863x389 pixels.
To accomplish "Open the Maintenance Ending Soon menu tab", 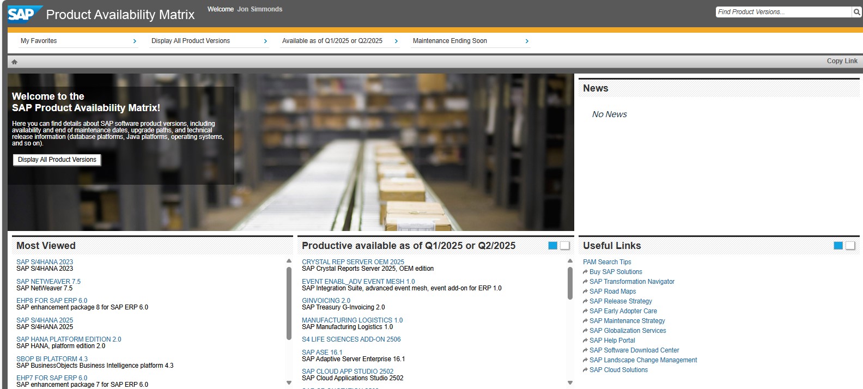I will coord(449,41).
